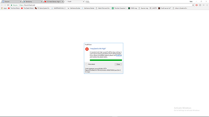Click the red error icon in the dialog

click(x=87, y=49)
